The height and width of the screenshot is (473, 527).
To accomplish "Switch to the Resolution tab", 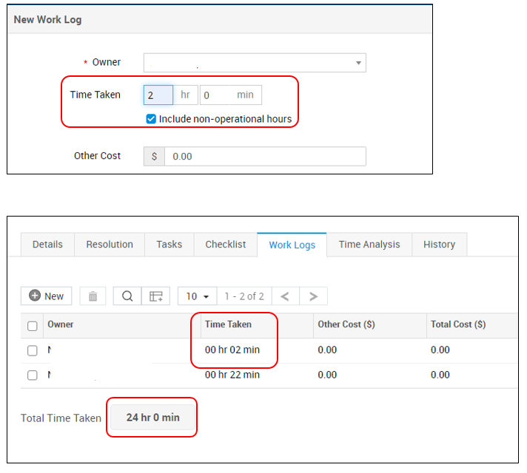I will coord(110,245).
